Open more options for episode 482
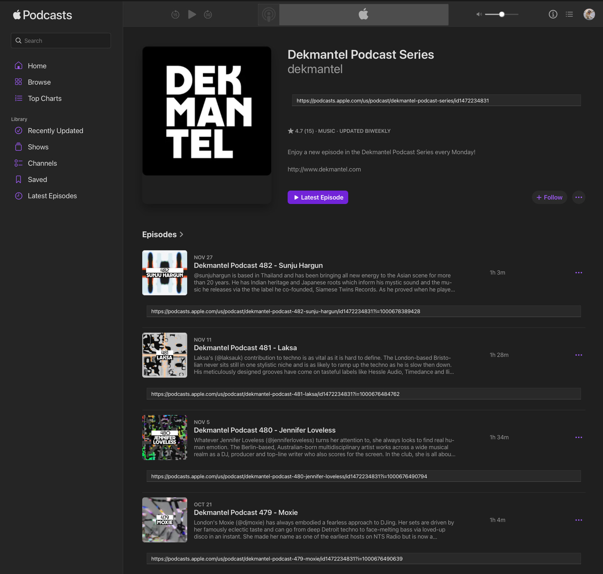 tap(579, 273)
